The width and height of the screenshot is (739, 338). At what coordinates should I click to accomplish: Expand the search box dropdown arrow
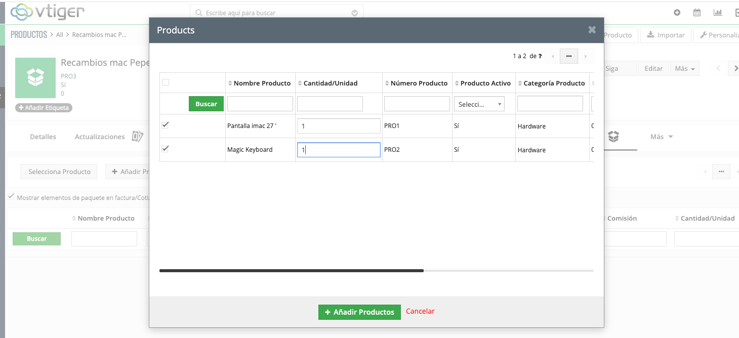[354, 13]
